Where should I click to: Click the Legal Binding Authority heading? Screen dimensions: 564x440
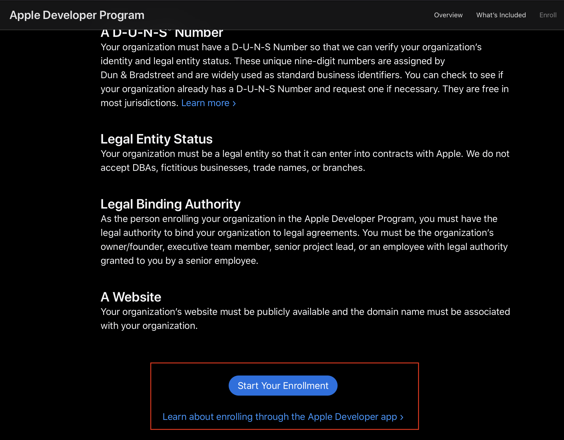coord(170,204)
